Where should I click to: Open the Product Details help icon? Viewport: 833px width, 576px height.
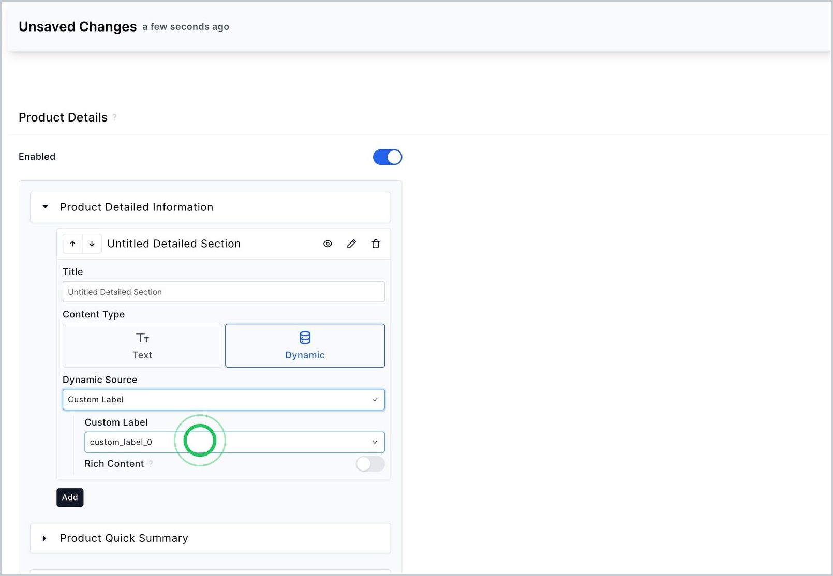tap(114, 117)
